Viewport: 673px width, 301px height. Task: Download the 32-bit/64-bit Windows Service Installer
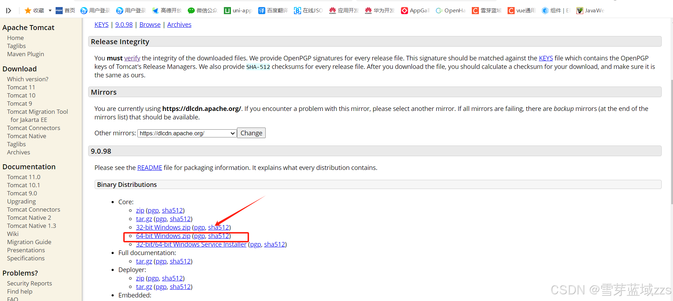point(191,244)
